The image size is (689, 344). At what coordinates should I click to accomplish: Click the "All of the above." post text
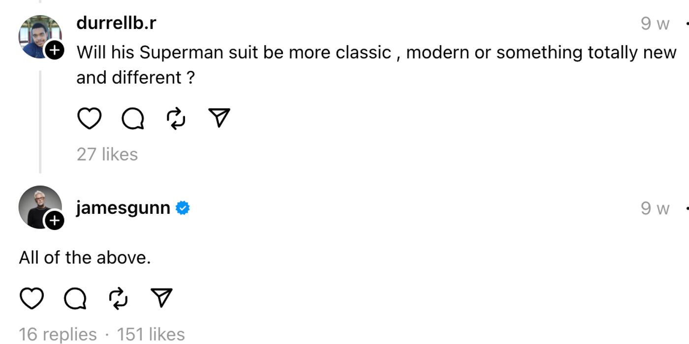[x=85, y=258]
